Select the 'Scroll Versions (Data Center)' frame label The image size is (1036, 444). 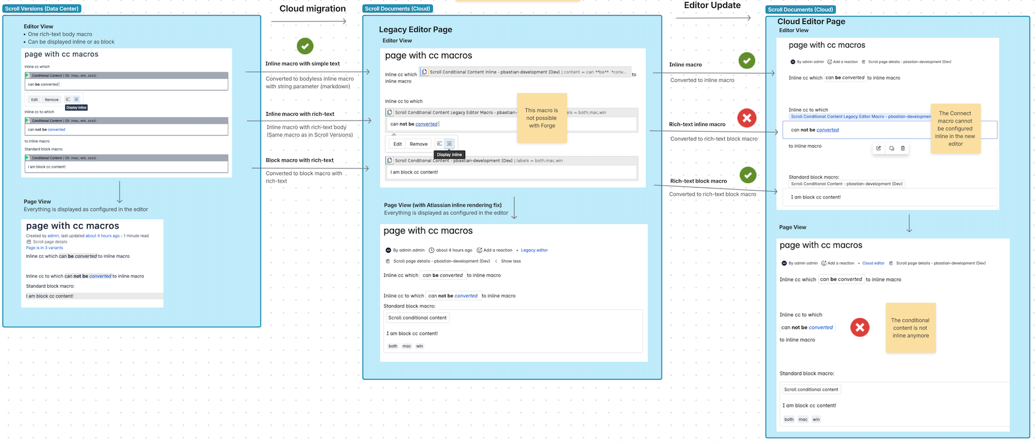click(42, 9)
